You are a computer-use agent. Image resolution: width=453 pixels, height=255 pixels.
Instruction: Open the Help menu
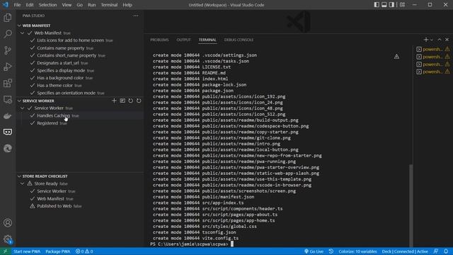(127, 5)
